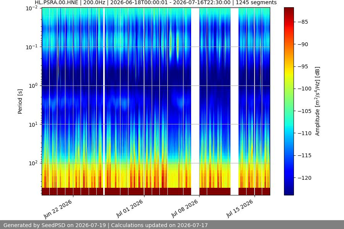Screen dimensions: 344x229
Task: Click the −110 colorbar tick label
Action: point(305,133)
